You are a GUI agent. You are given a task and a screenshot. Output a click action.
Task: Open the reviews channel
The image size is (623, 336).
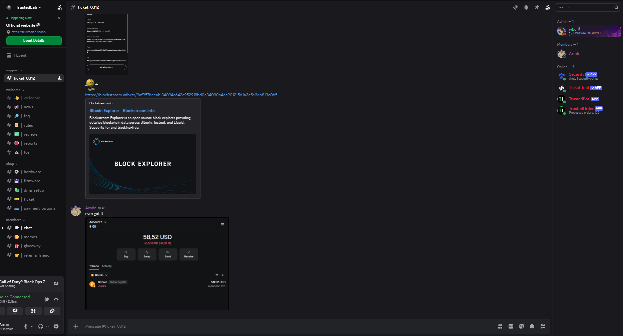coord(34,134)
